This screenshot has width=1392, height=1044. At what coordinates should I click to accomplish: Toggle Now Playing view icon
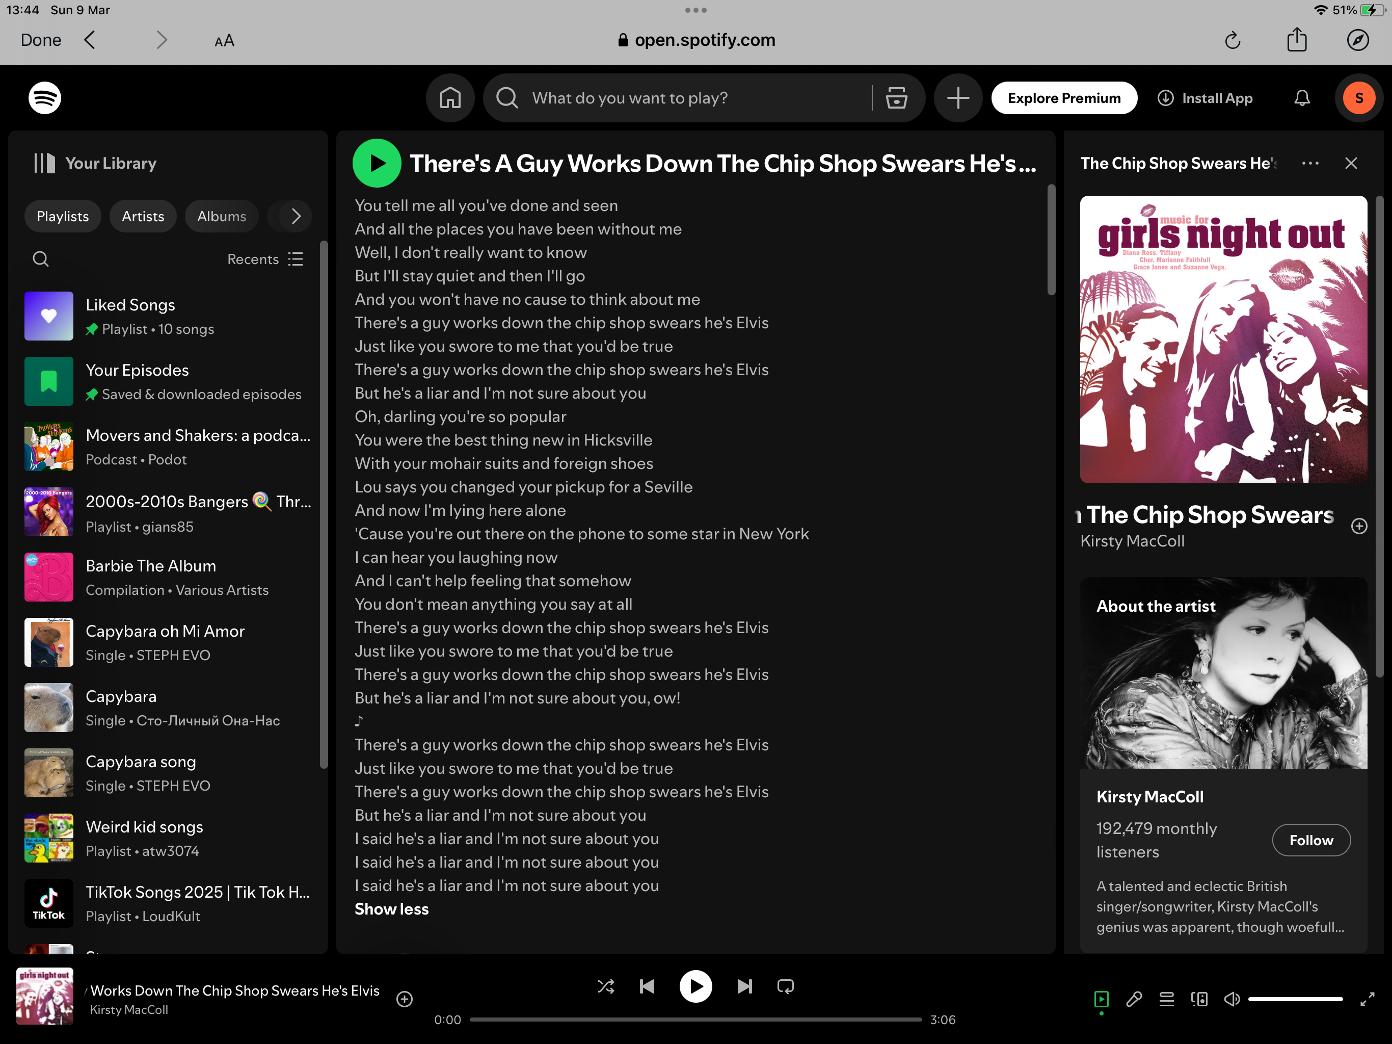tap(1101, 999)
